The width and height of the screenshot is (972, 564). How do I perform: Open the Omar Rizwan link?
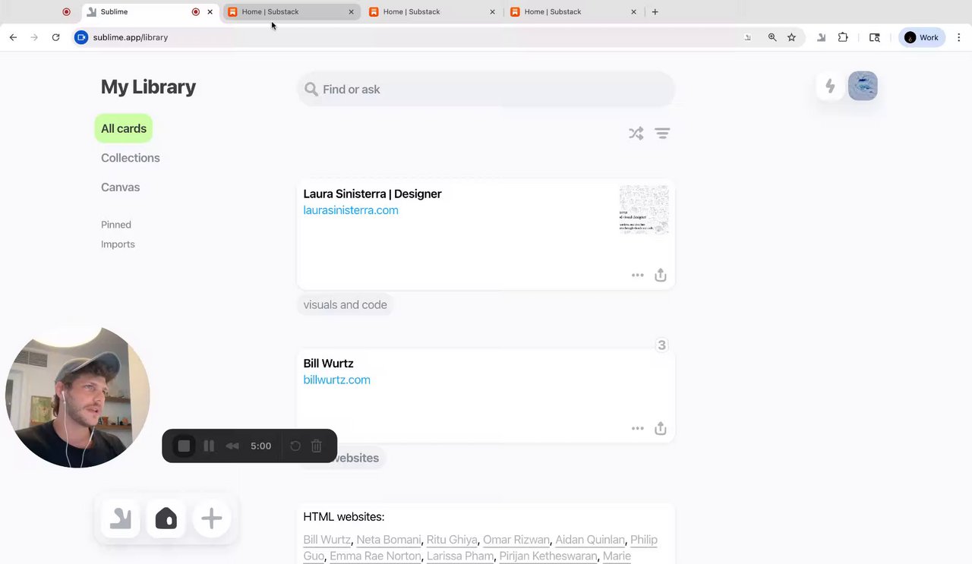516,540
